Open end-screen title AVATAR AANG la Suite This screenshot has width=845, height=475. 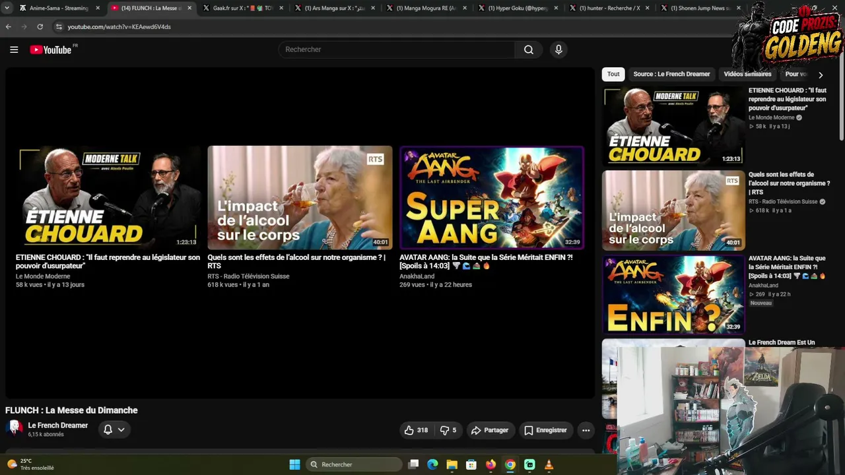point(486,261)
